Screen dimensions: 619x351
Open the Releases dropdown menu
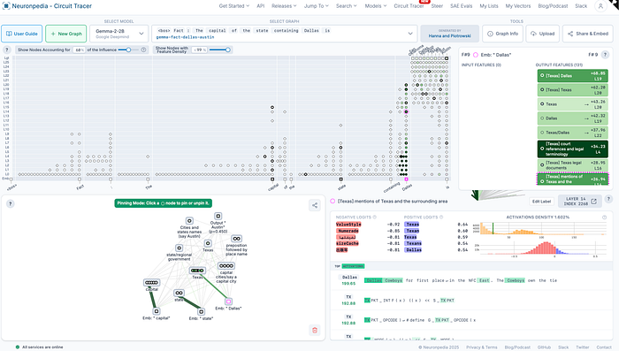(x=284, y=6)
